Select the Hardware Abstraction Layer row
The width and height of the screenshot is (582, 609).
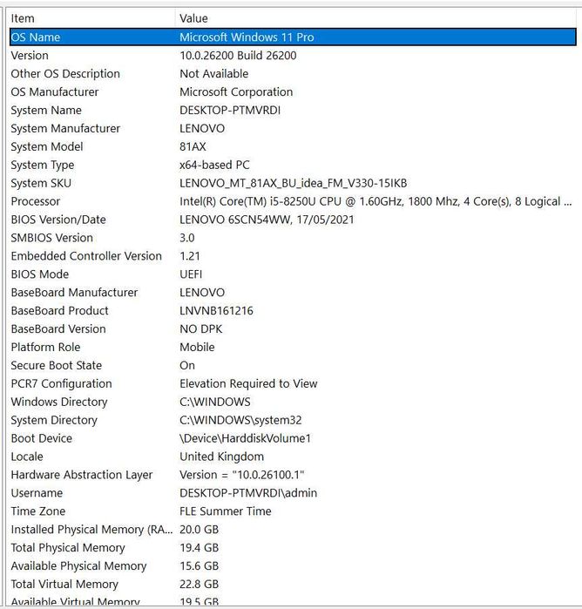click(x=293, y=475)
